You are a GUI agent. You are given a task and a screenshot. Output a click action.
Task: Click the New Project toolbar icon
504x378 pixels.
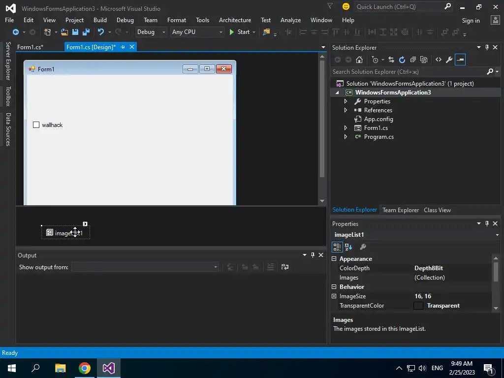48,32
